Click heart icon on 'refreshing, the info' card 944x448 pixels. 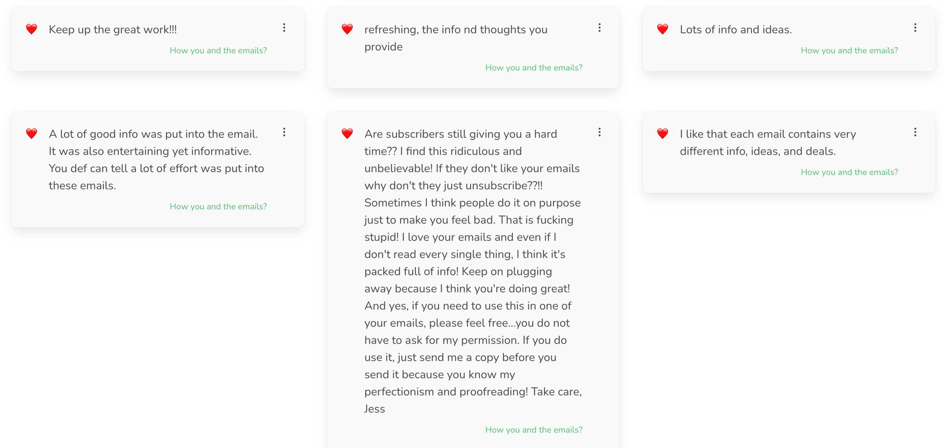347,29
